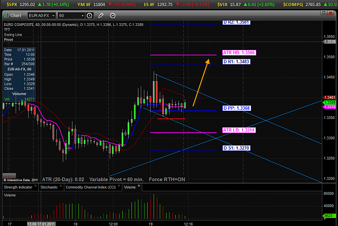This screenshot has height=226, width=338.
Task: Open the time settings clock icon
Action: [89, 16]
